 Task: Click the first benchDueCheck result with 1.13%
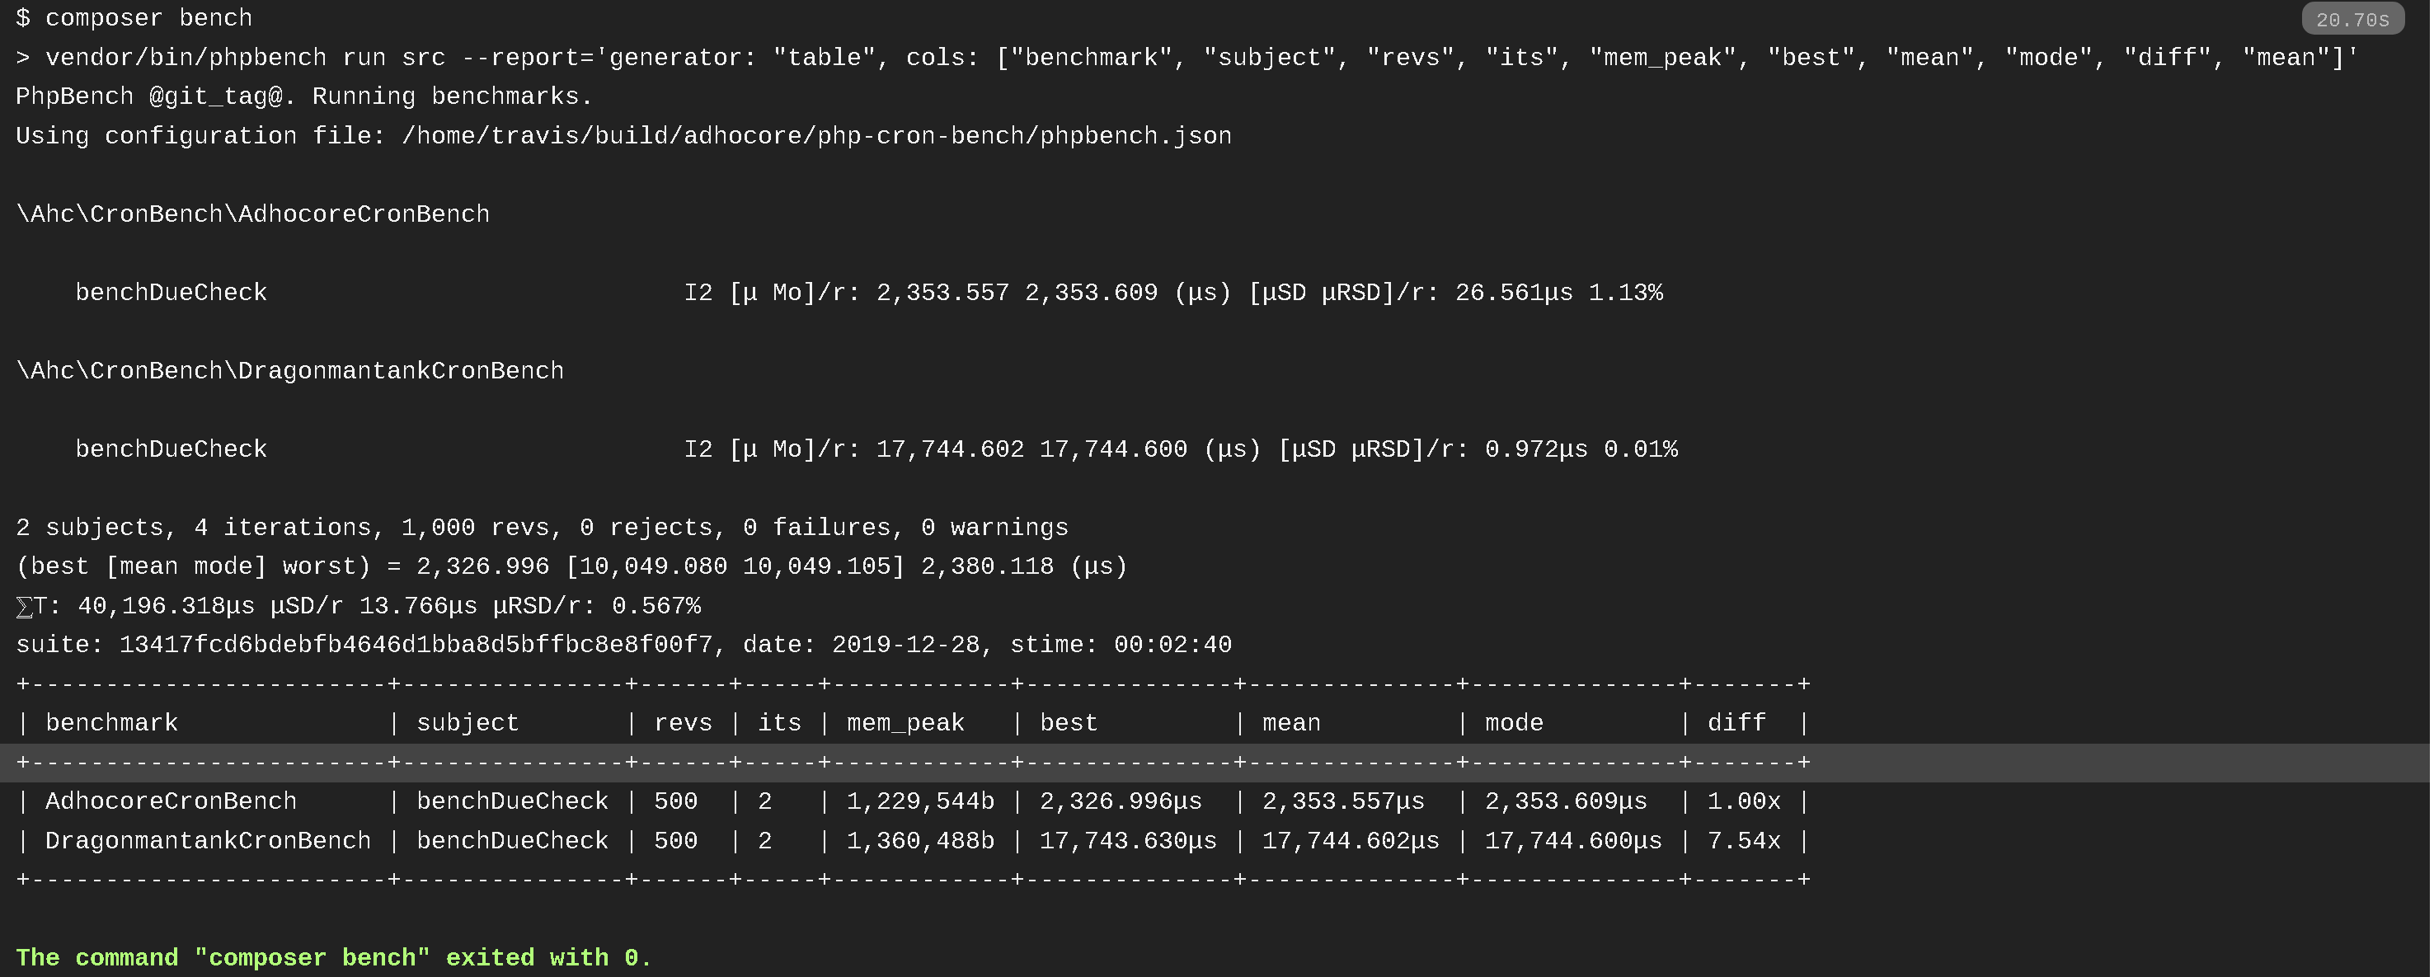[869, 293]
